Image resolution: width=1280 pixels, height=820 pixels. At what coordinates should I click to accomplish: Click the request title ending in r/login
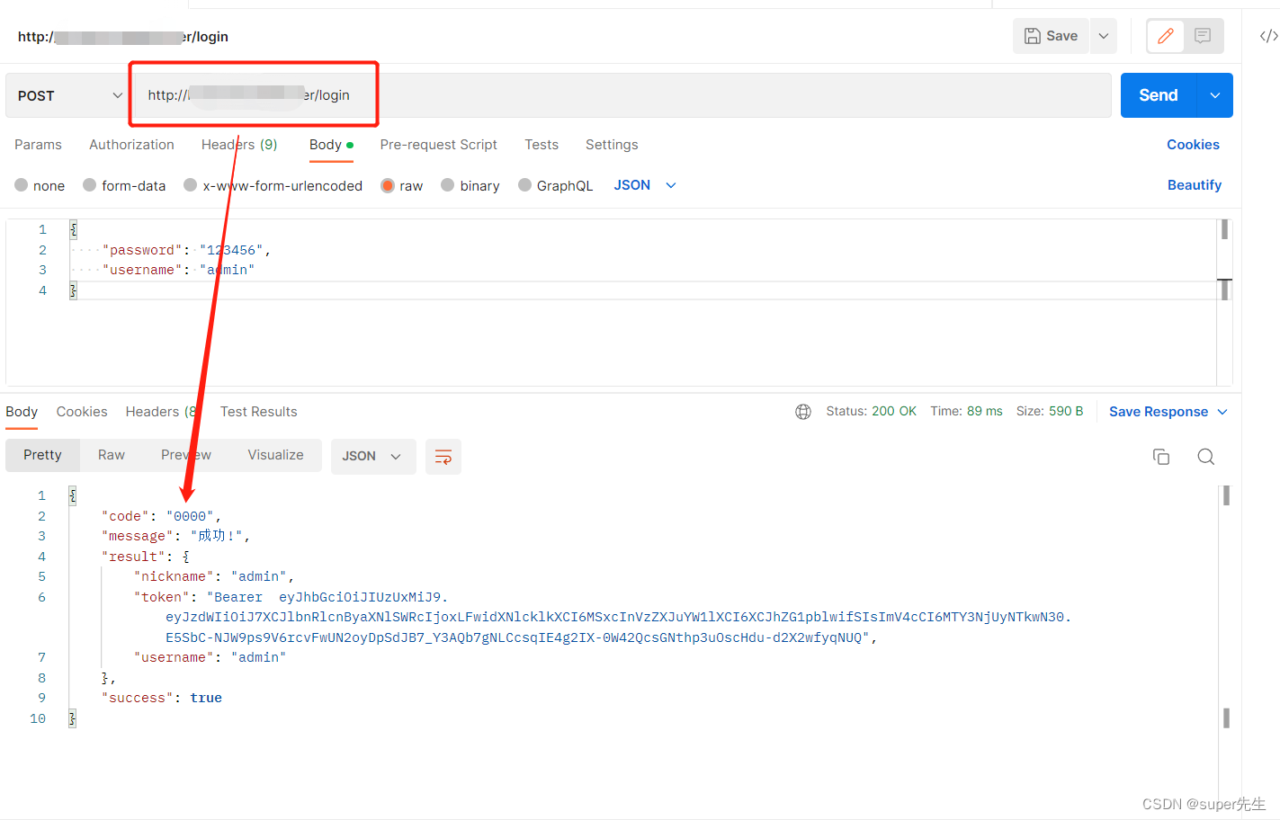pyautogui.click(x=123, y=37)
